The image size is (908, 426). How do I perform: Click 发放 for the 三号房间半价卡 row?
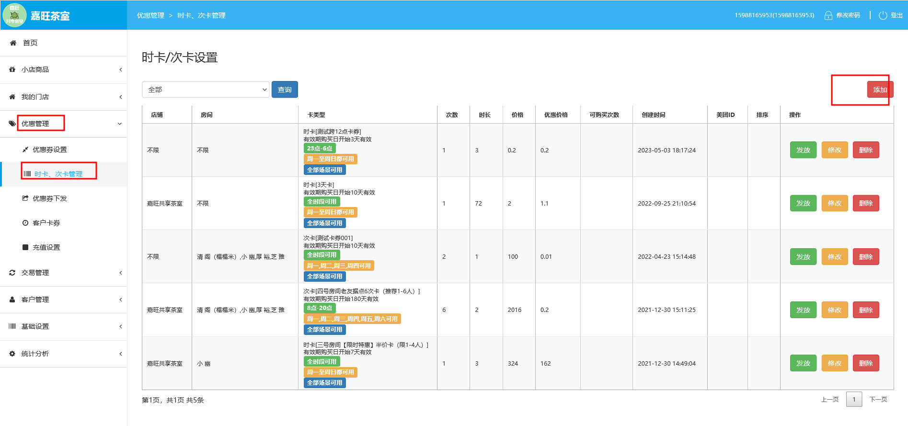[x=803, y=363]
